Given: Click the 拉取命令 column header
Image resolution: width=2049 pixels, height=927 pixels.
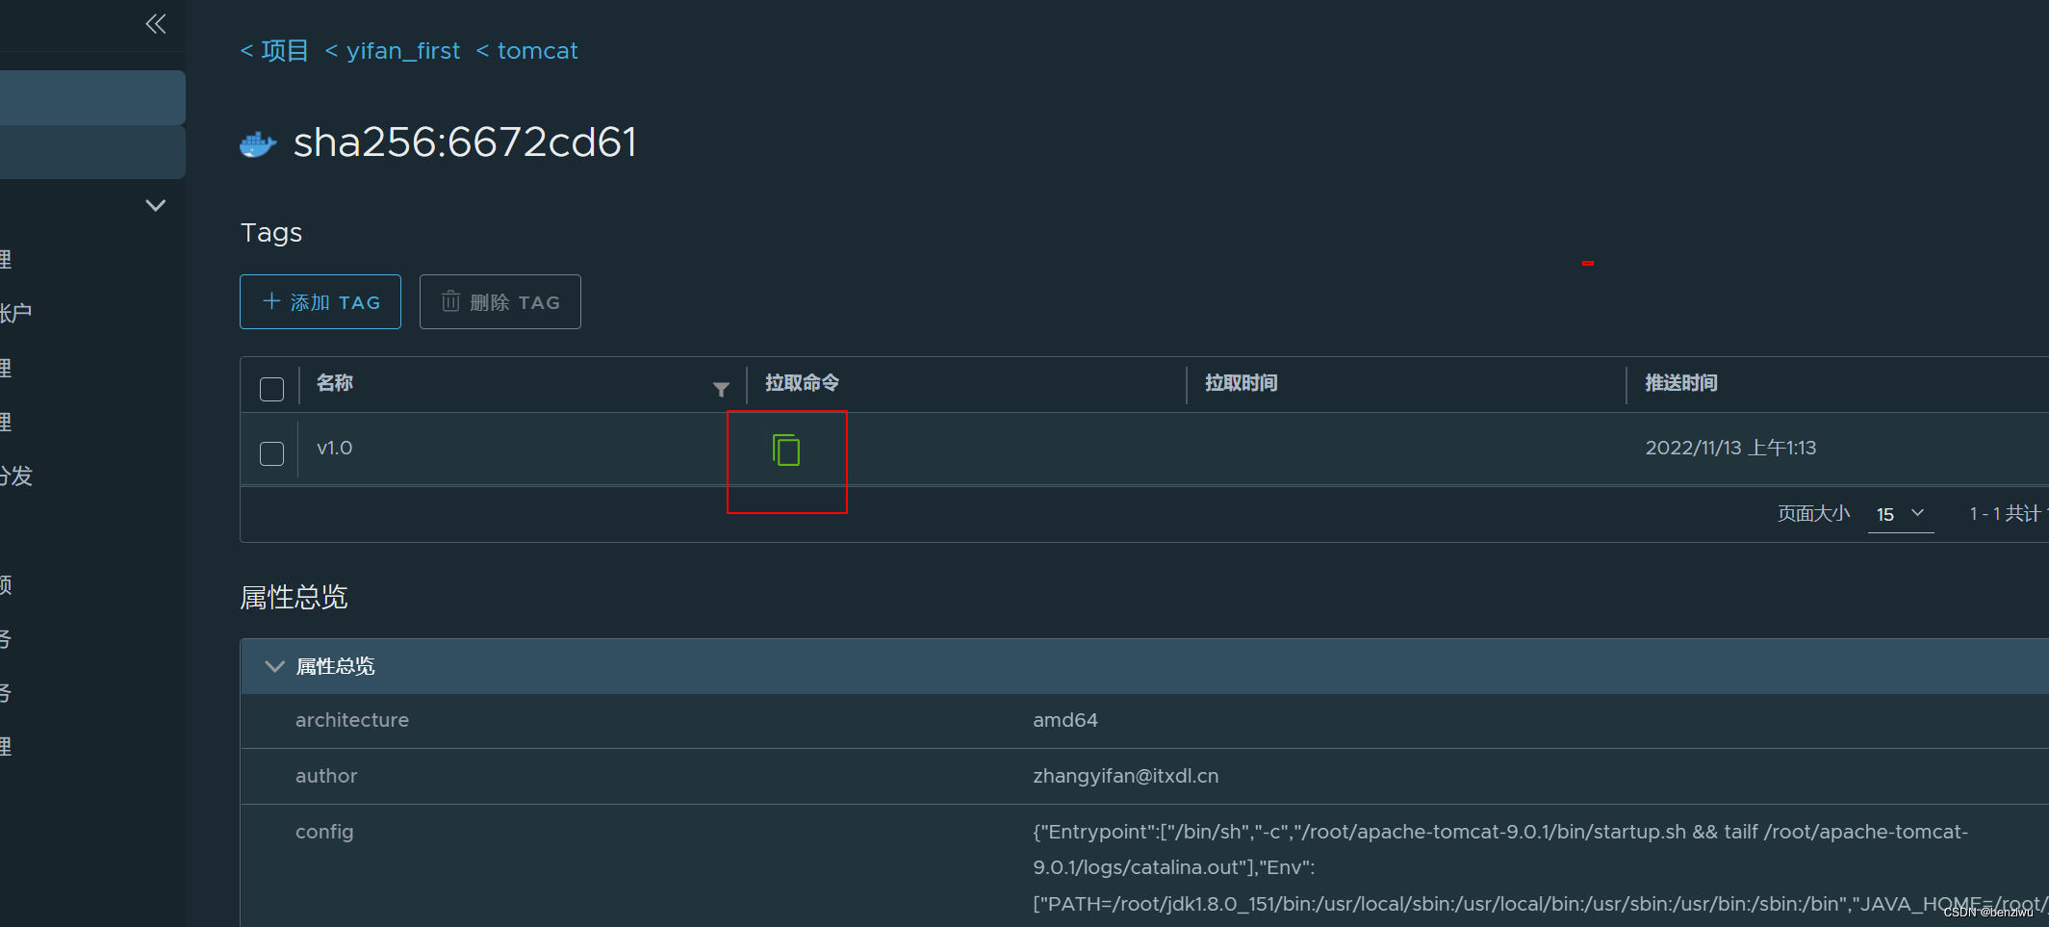Looking at the screenshot, I should click(x=803, y=383).
